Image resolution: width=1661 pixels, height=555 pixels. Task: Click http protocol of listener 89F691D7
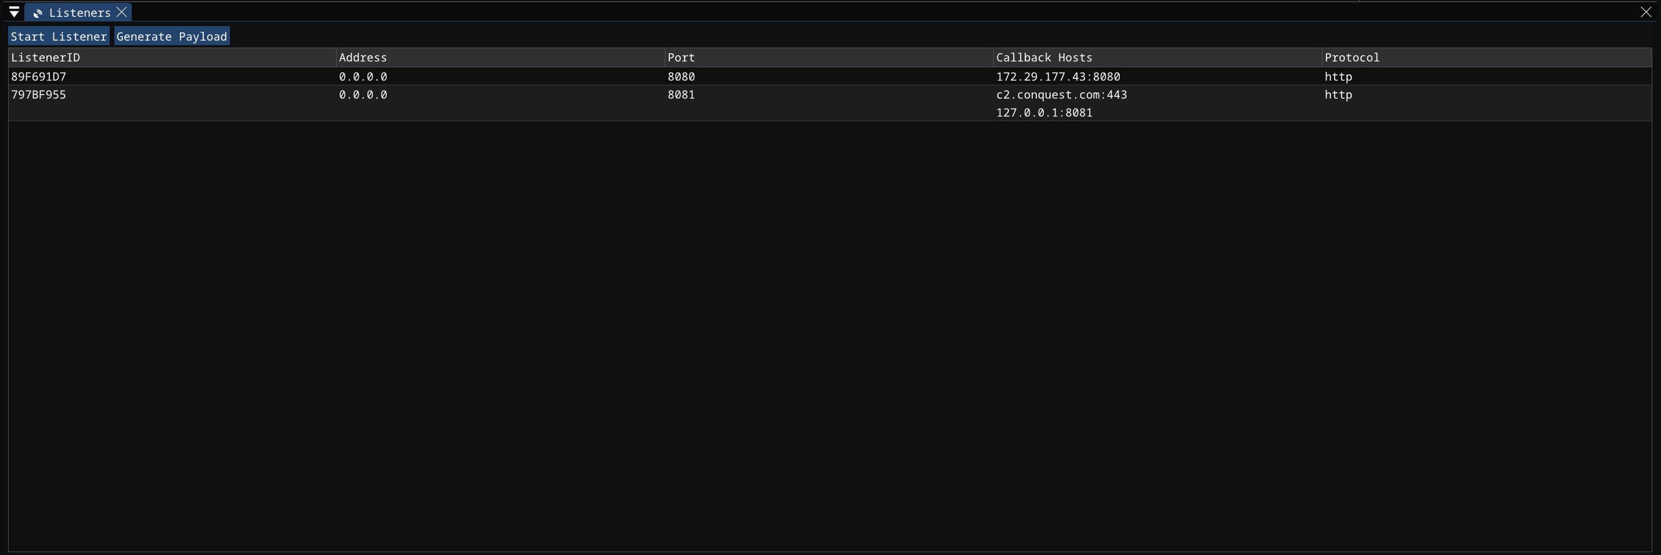1338,77
